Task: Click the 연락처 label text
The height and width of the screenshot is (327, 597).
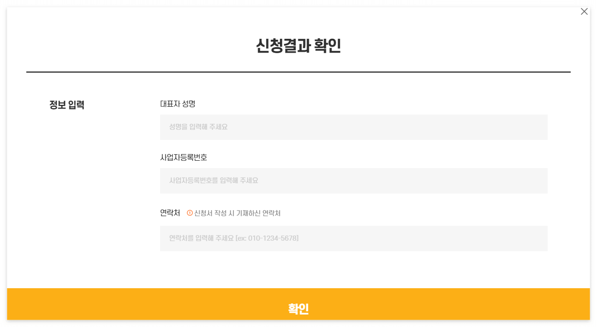Action: 170,212
